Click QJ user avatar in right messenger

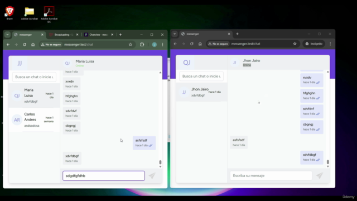(187, 63)
